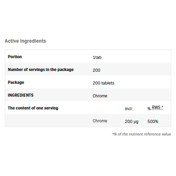Click the empty cell left of bottom Chrome
Screen dimensions: 176x176
[49, 121]
